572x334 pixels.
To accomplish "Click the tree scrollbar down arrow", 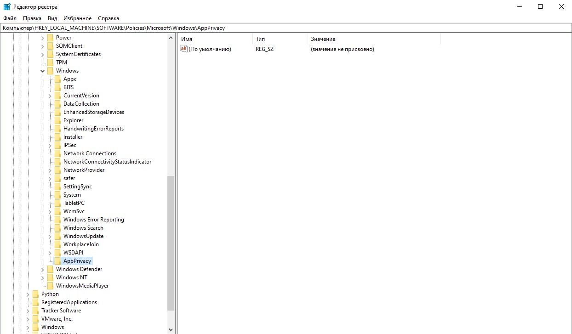I will pyautogui.click(x=171, y=330).
